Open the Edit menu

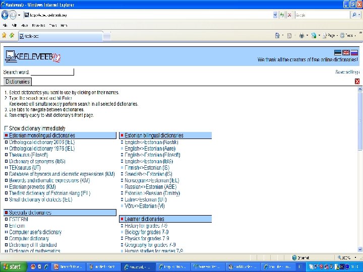14,26
